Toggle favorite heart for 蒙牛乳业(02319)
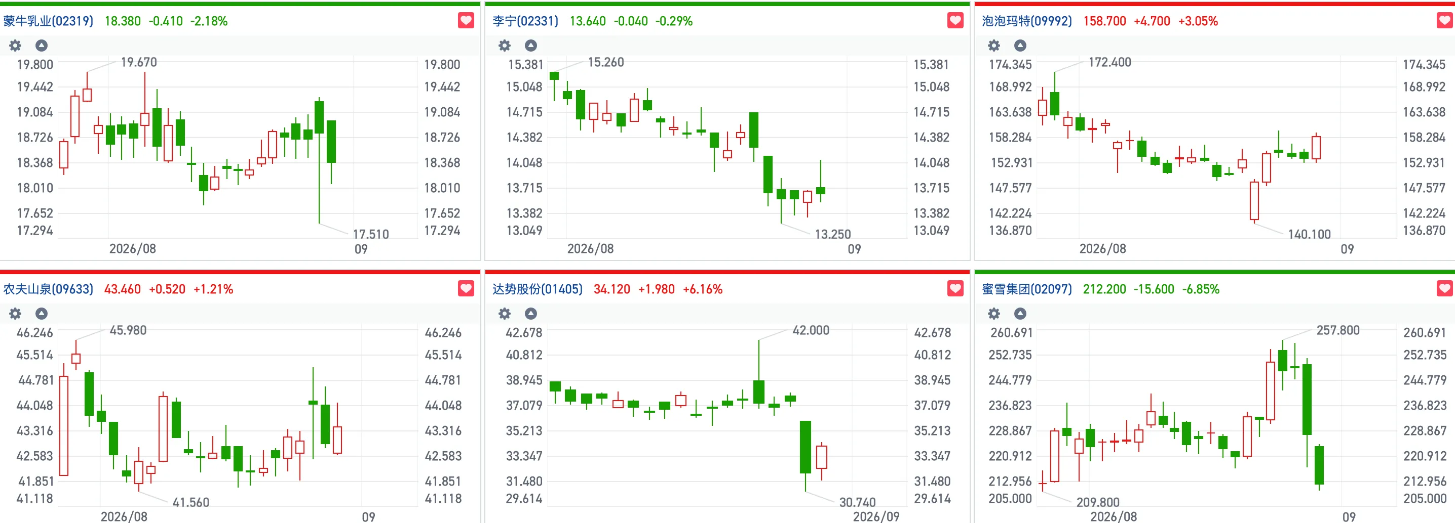This screenshot has width=1455, height=523. click(x=466, y=21)
